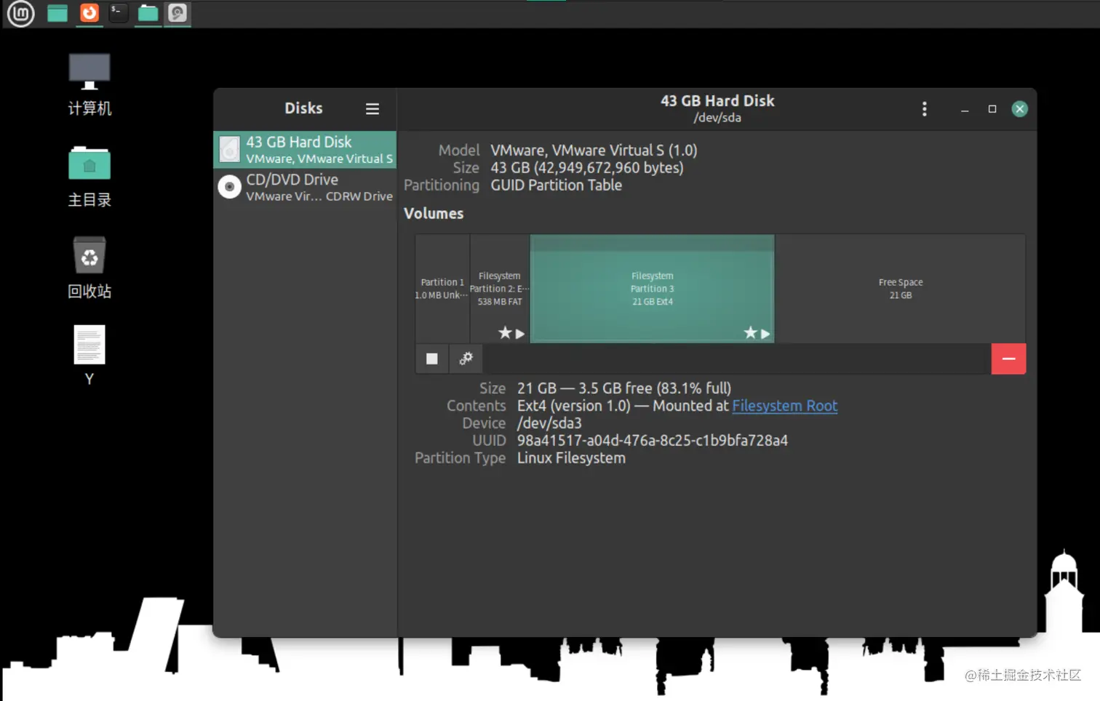Screen dimensions: 1100x701
Task: Open the 回收站 trash icon on desktop
Action: 89,256
